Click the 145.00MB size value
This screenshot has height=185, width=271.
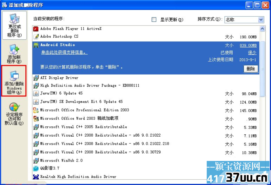tap(248, 111)
